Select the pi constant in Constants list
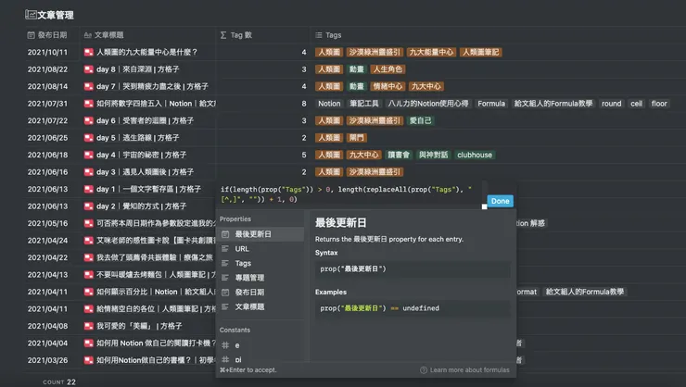 260,359
